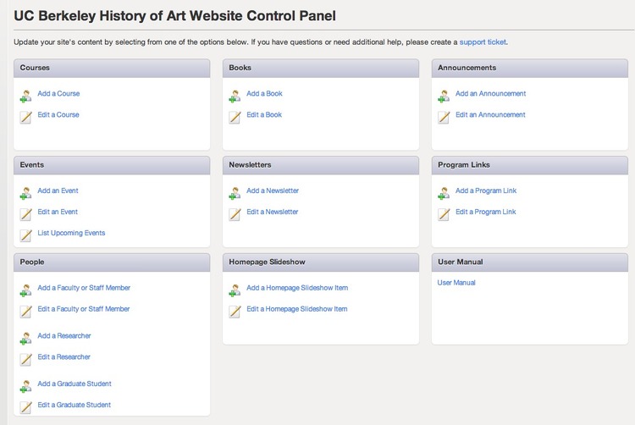This screenshot has width=635, height=425.
Task: Go to Add a Newsletter
Action: (273, 190)
